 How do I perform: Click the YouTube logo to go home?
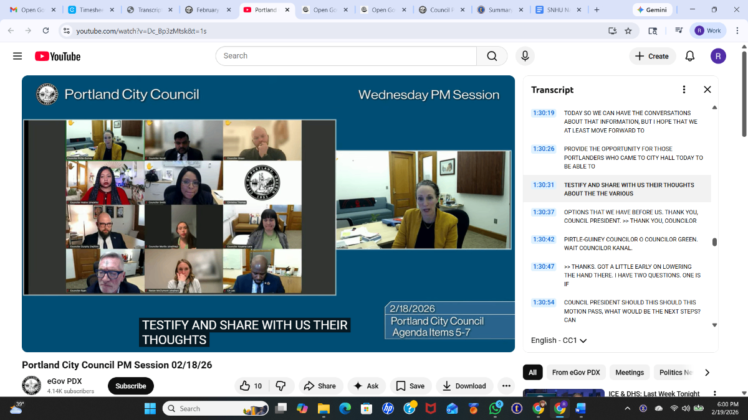point(57,56)
